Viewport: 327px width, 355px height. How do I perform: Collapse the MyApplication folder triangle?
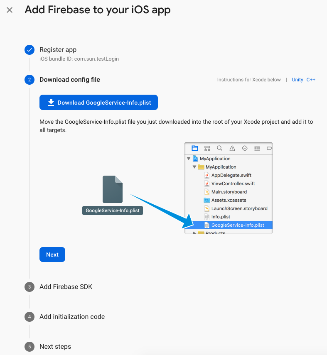click(194, 167)
